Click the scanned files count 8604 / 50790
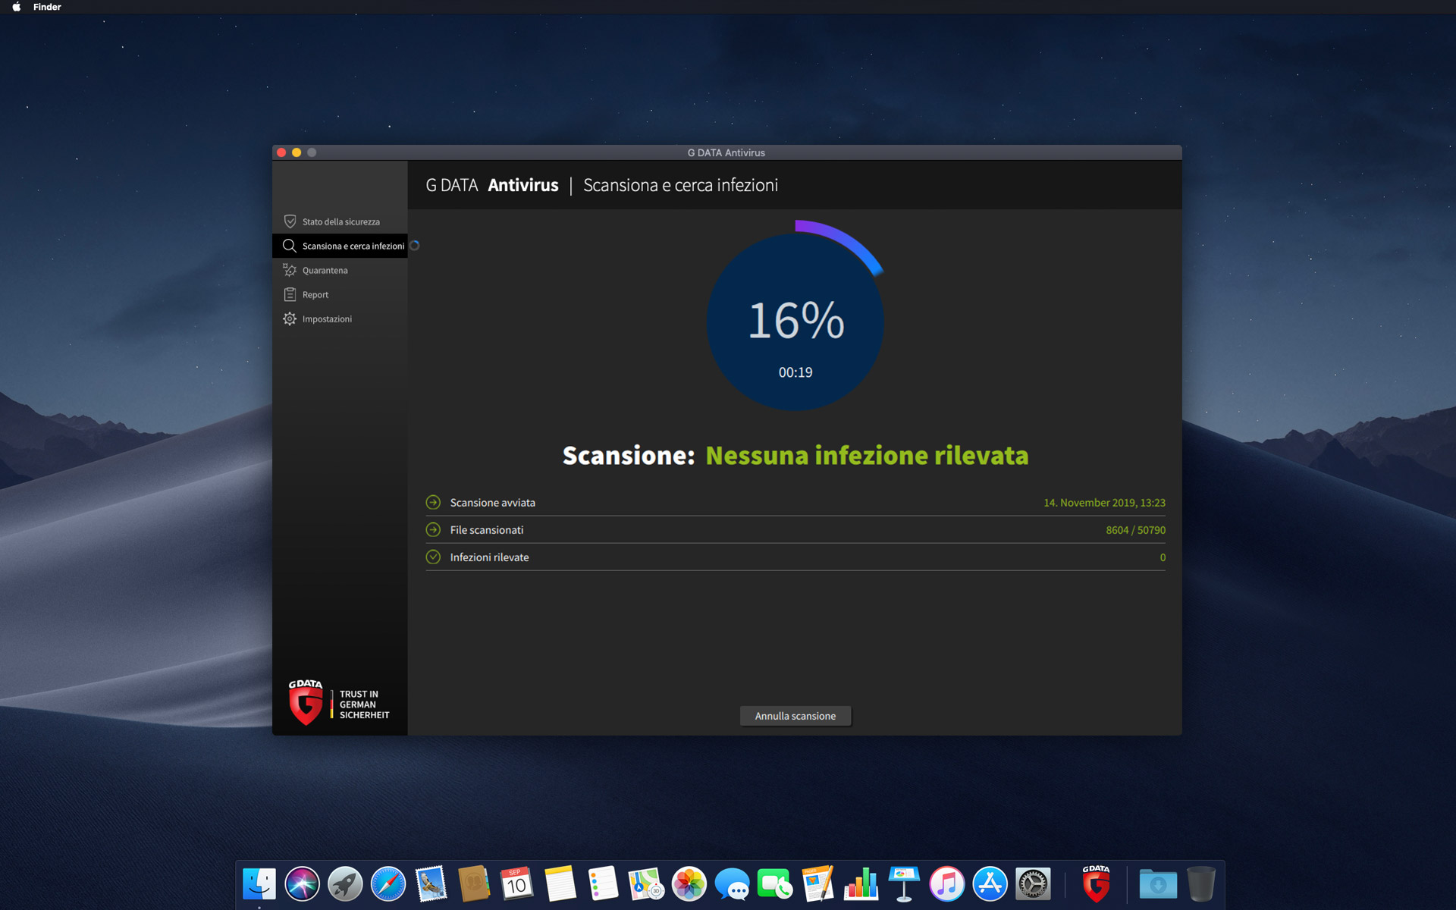The image size is (1456, 910). tap(1135, 530)
